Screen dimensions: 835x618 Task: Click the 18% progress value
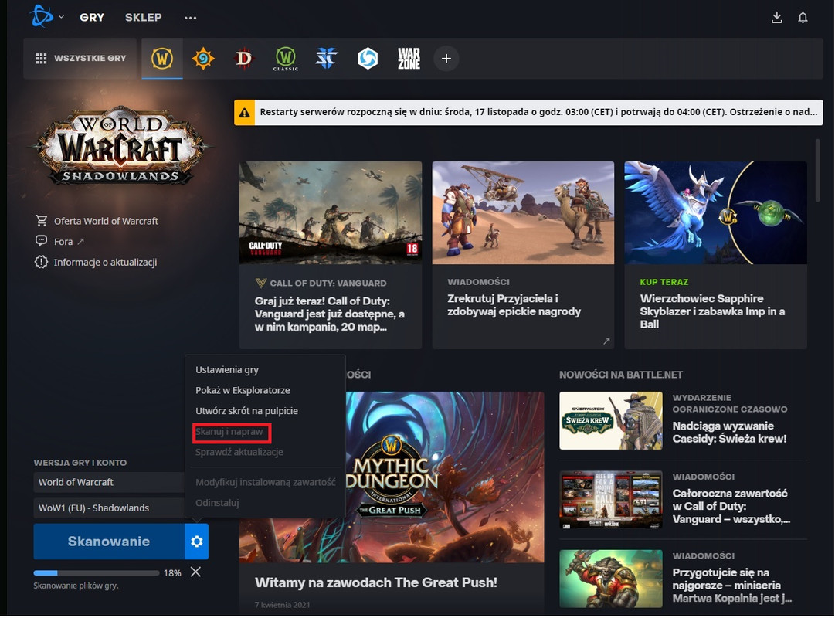click(172, 573)
